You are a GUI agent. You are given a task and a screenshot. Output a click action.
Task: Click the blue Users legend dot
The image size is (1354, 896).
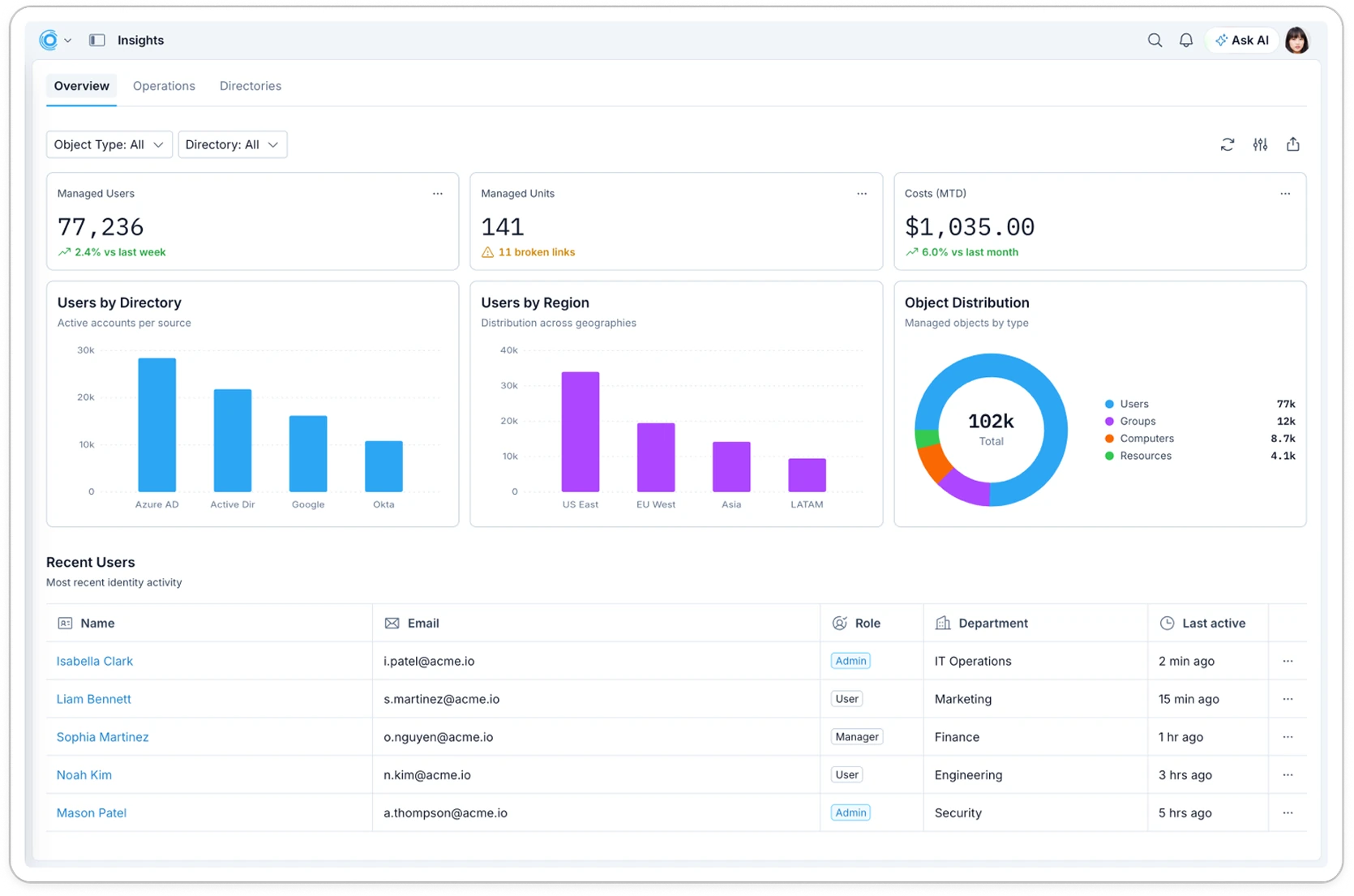coord(1109,404)
